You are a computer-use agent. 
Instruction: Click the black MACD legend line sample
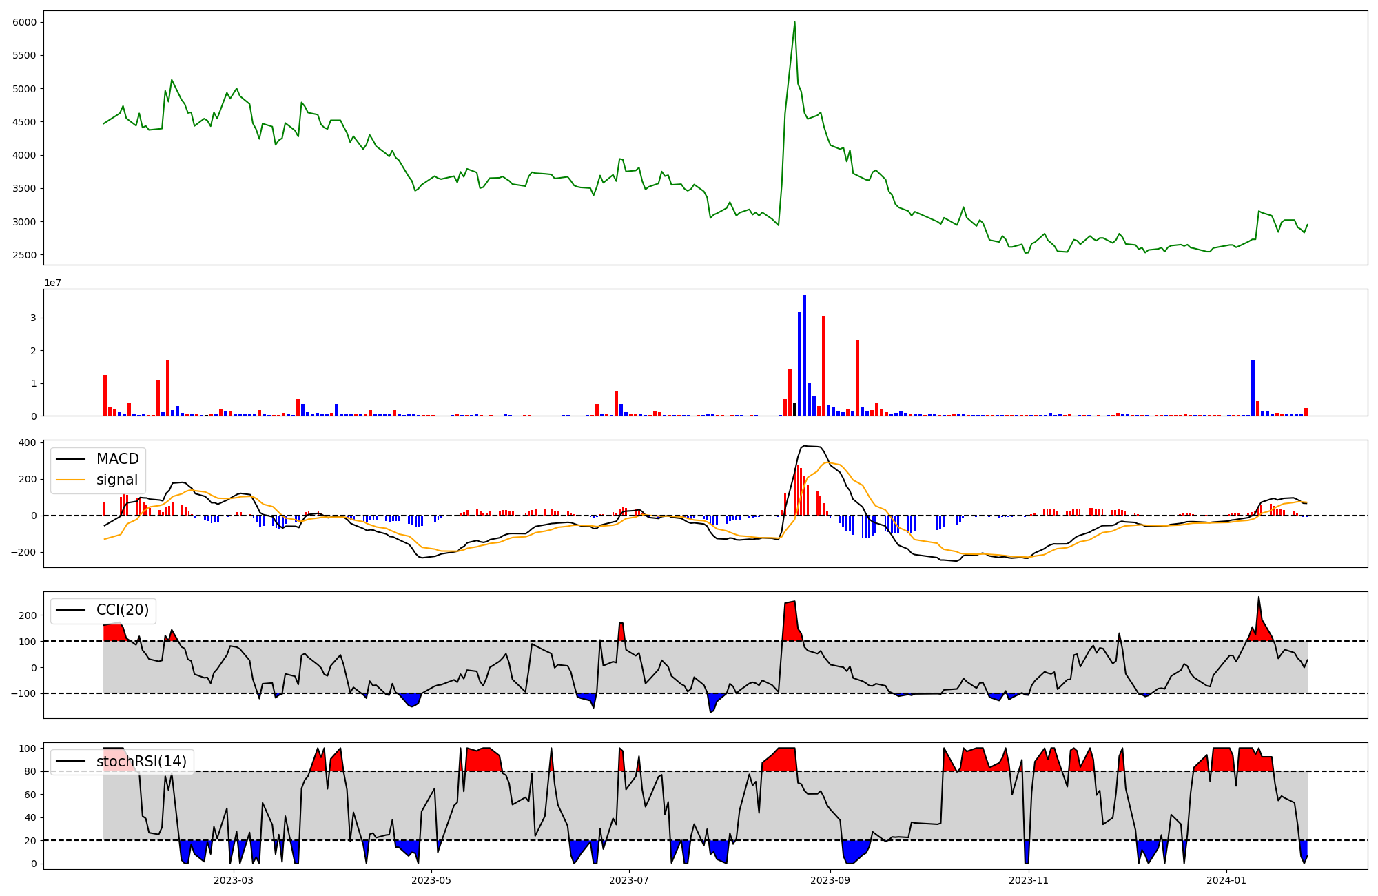tap(71, 459)
